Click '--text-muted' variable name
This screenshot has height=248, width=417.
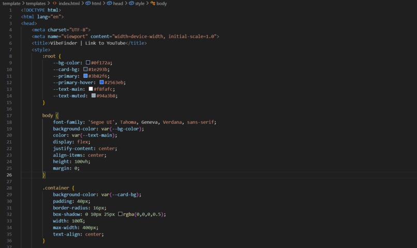pos(69,96)
